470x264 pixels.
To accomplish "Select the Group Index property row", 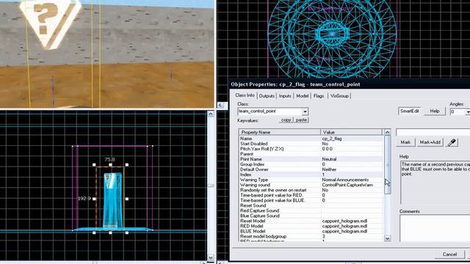I will click(x=311, y=164).
